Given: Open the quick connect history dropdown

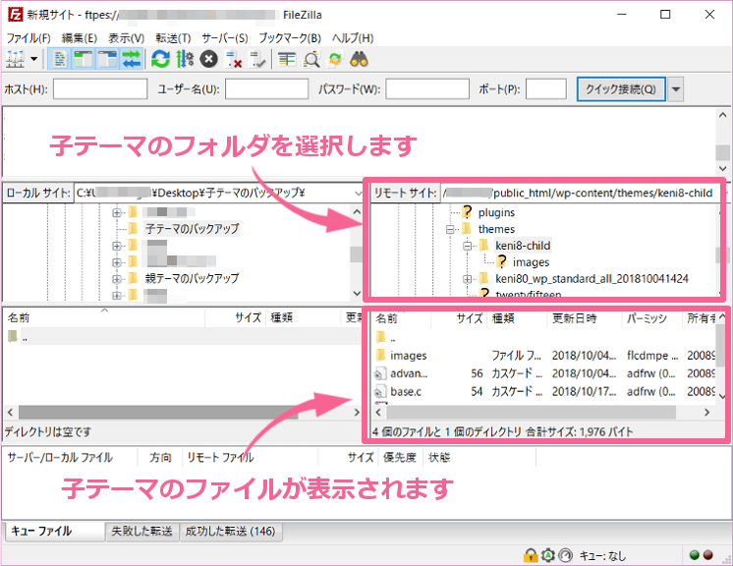Looking at the screenshot, I should (676, 88).
